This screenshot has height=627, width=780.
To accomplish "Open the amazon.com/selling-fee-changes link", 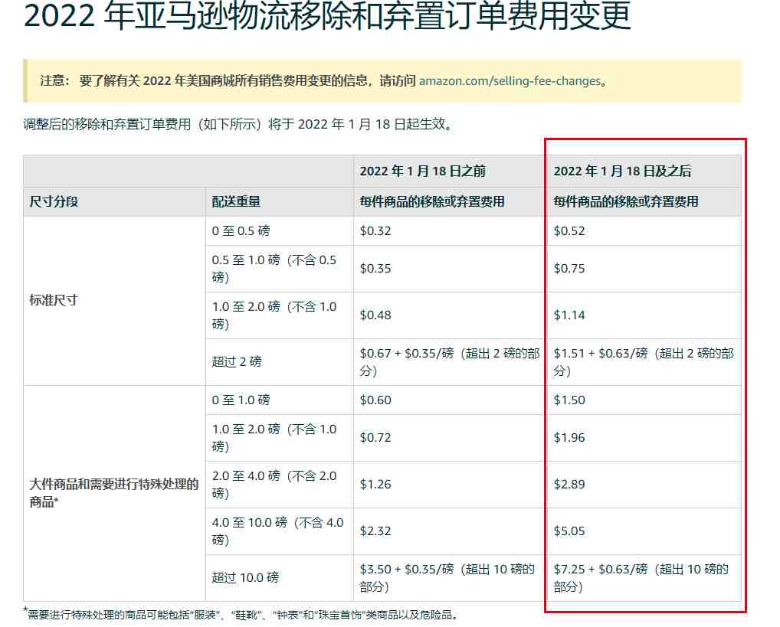I will 510,80.
